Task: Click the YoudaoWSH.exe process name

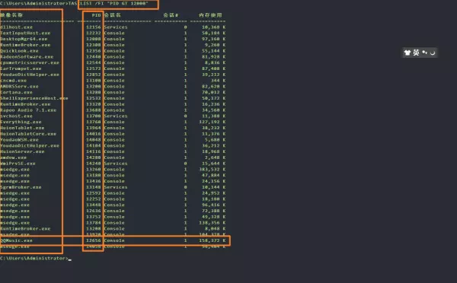Action: tap(19, 140)
